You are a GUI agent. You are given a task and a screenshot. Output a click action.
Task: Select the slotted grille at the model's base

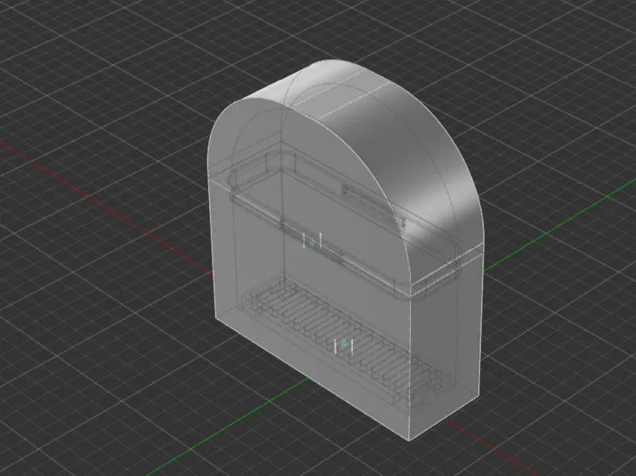(345, 342)
